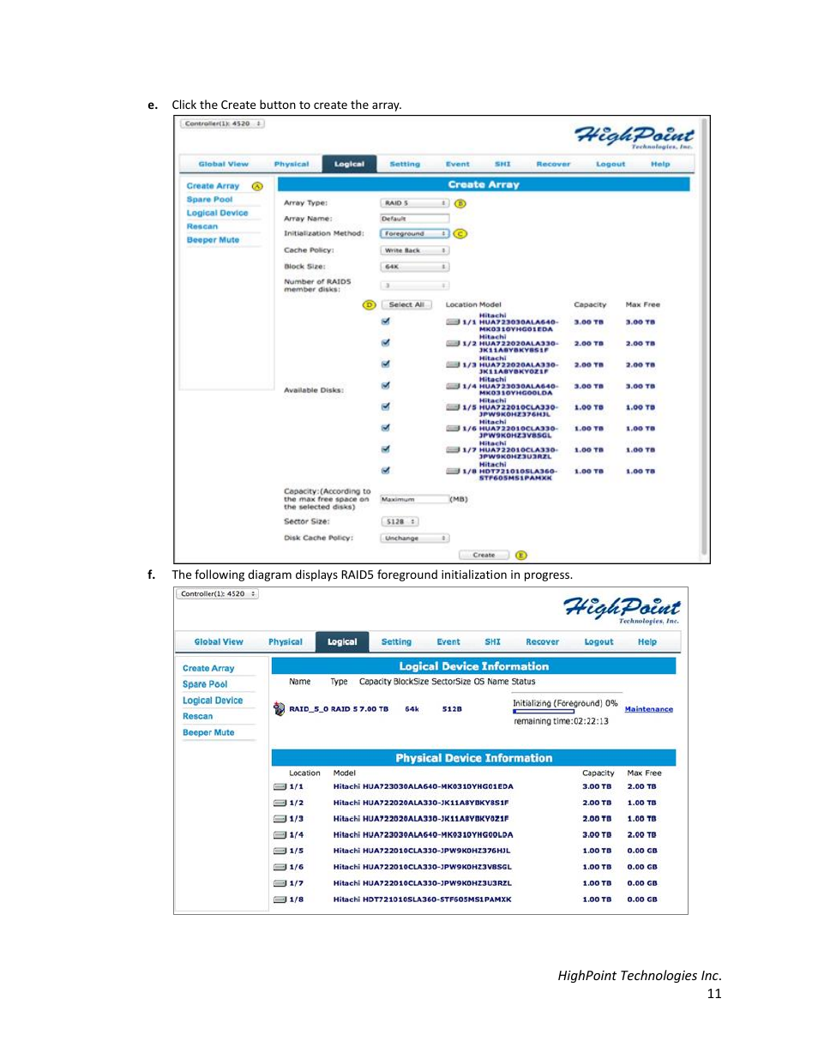Click the RAID_5_0 array icon in Logical Device Information
Viewport: 818px width, 1059px height.
279,709
